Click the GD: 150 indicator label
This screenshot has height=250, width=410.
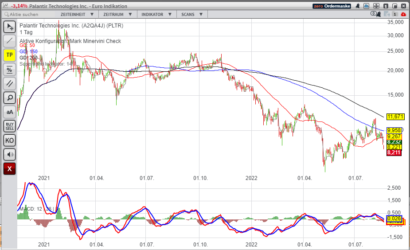click(x=28, y=51)
